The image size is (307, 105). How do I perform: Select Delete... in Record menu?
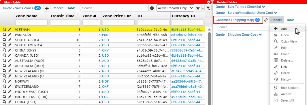click(287, 60)
